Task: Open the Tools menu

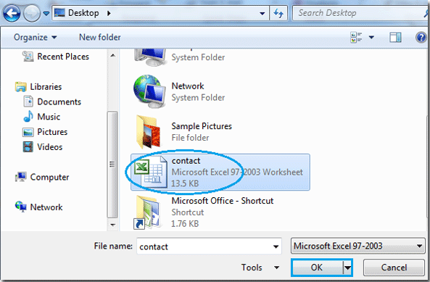Action: (x=260, y=268)
